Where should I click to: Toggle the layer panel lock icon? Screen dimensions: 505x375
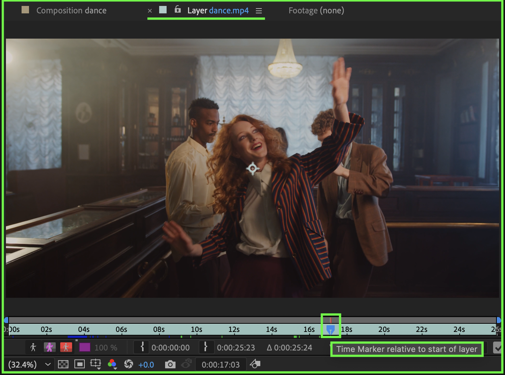point(178,9)
